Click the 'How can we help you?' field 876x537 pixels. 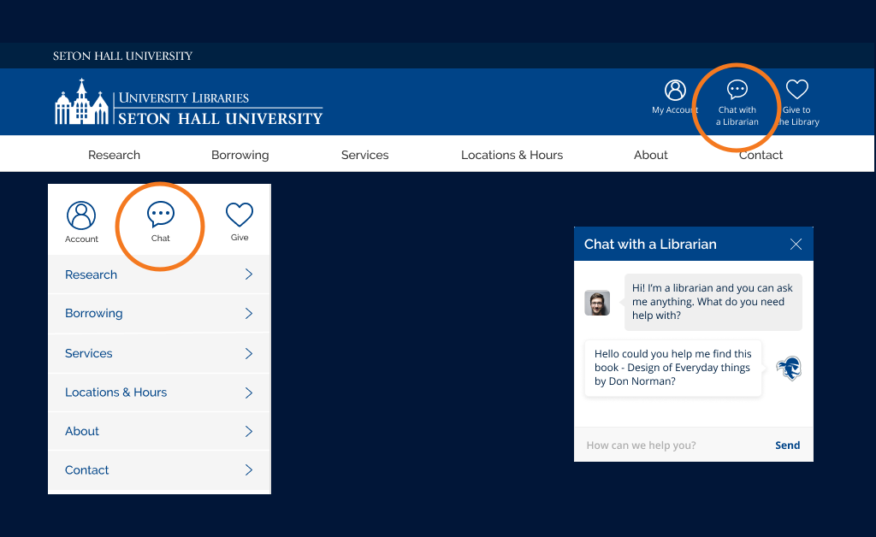click(671, 445)
